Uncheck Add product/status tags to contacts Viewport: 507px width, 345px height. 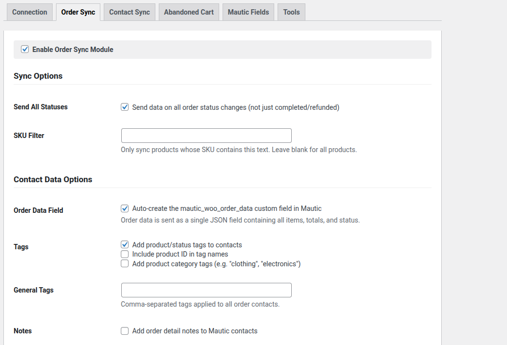click(x=125, y=245)
